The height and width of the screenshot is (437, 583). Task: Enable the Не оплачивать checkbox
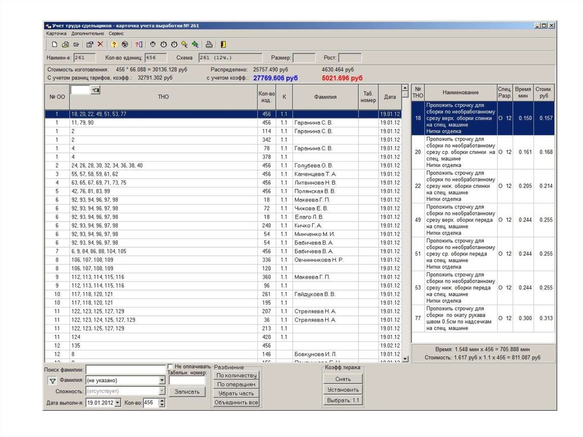coord(171,366)
